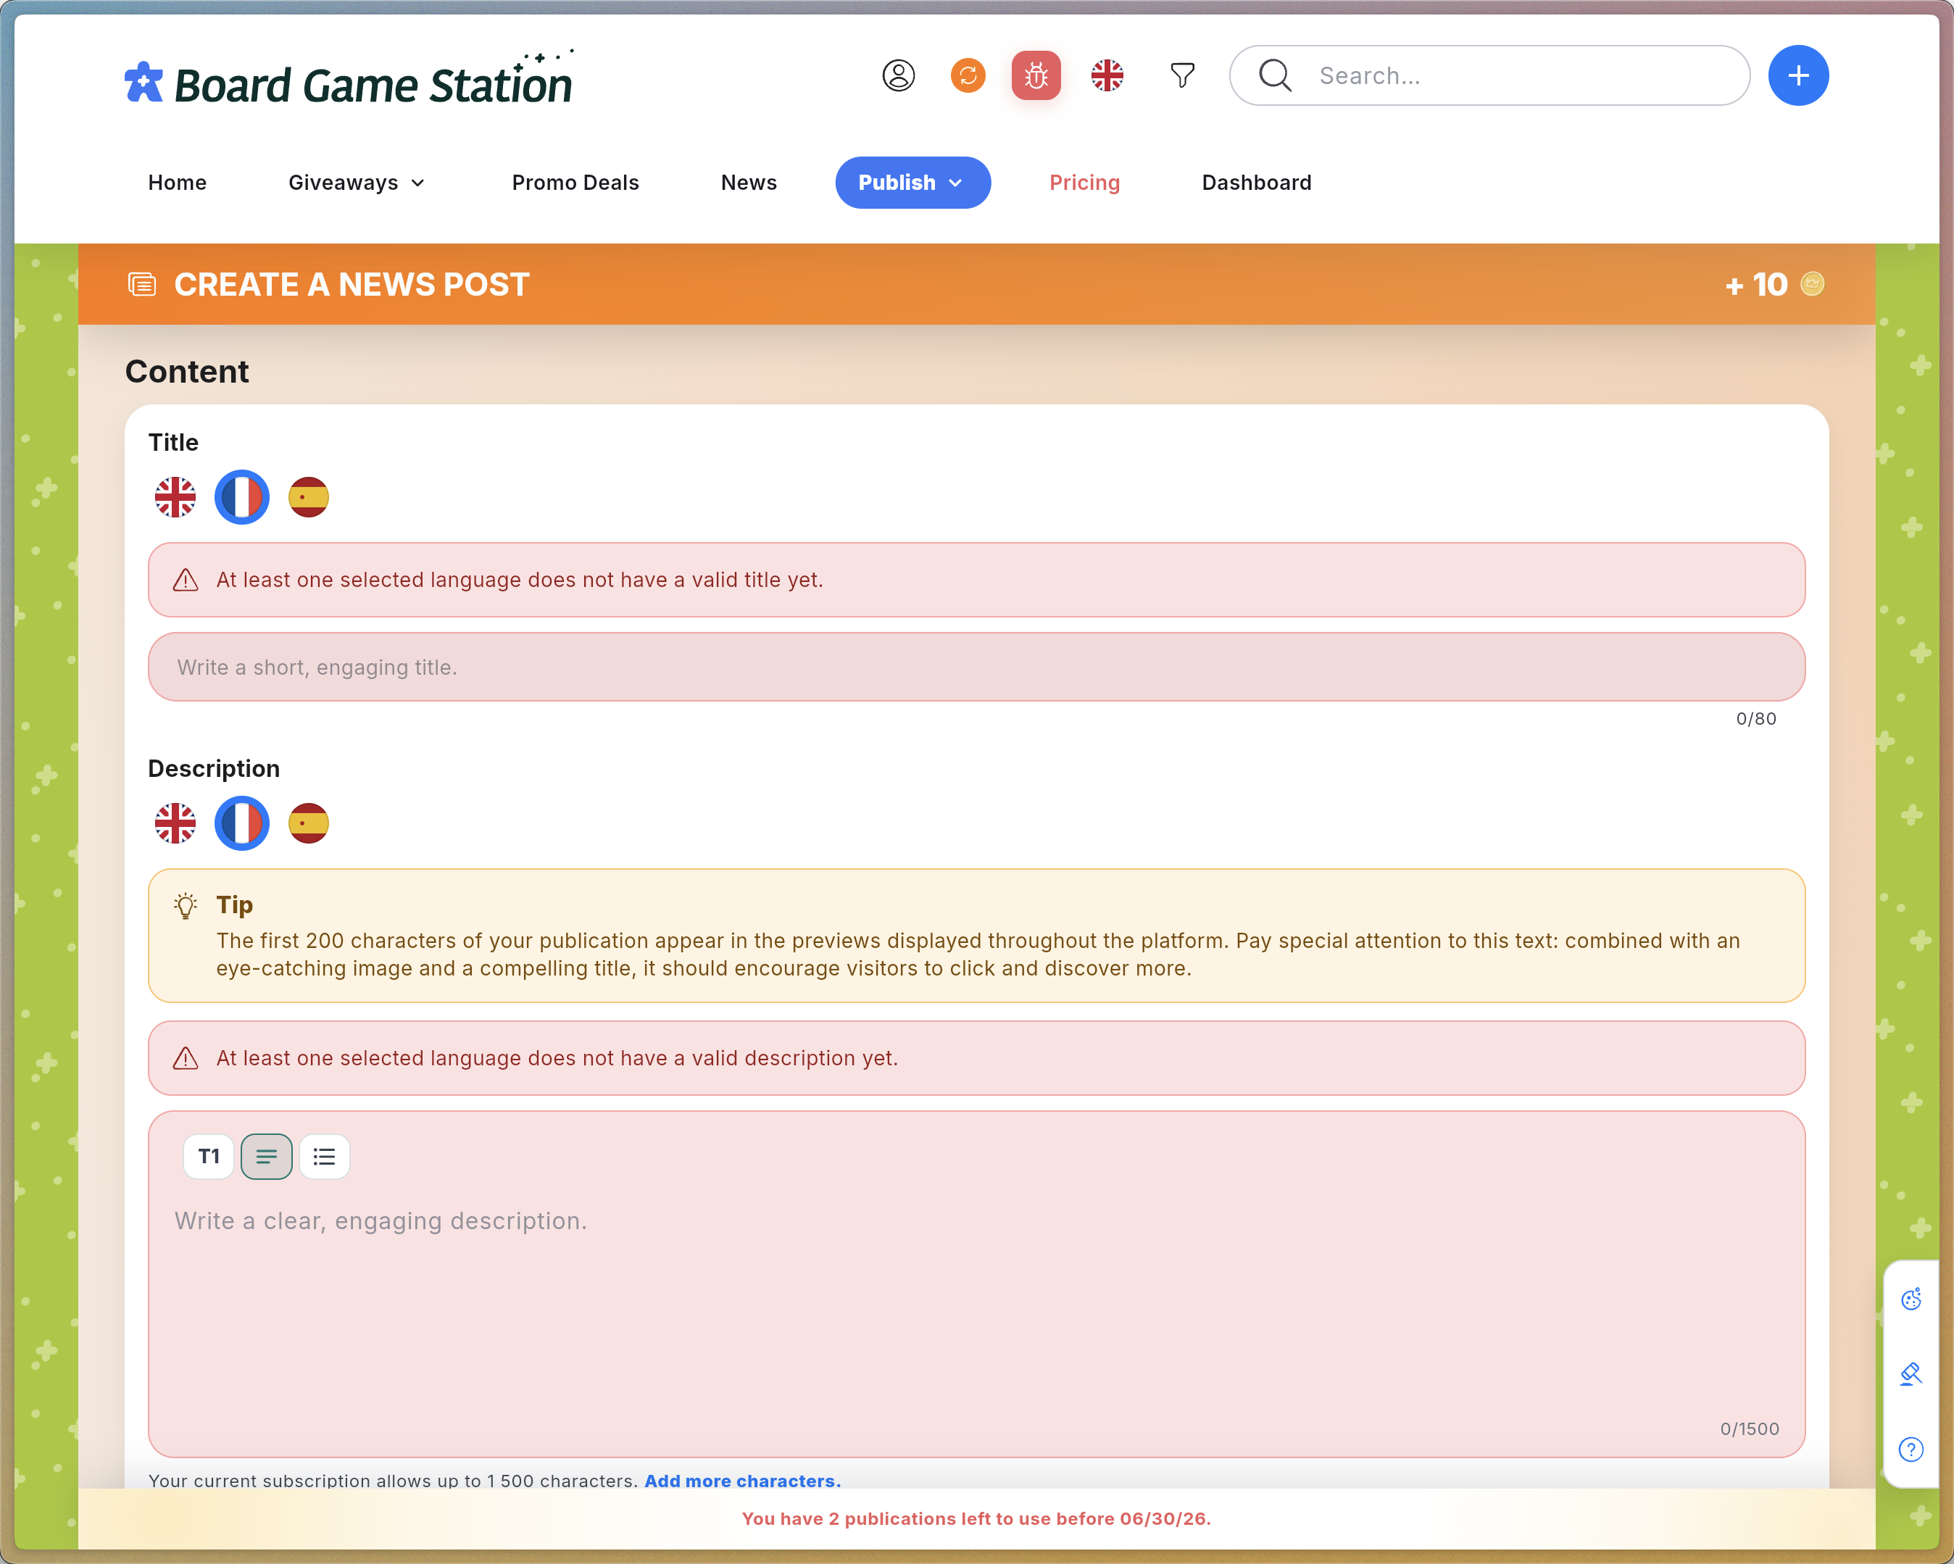
Task: Open the cookie settings icon in sidebar
Action: (x=1911, y=1299)
